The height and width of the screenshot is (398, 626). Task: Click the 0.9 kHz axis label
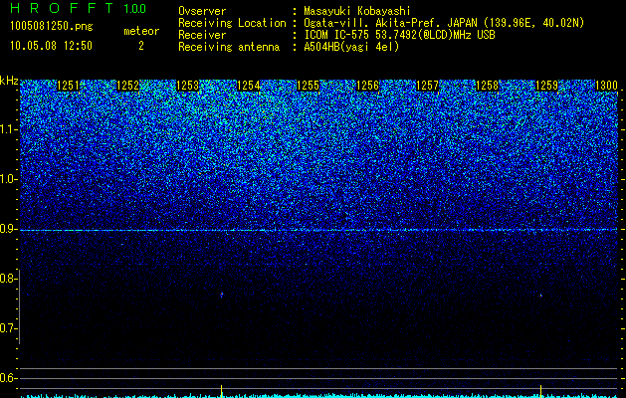click(8, 229)
